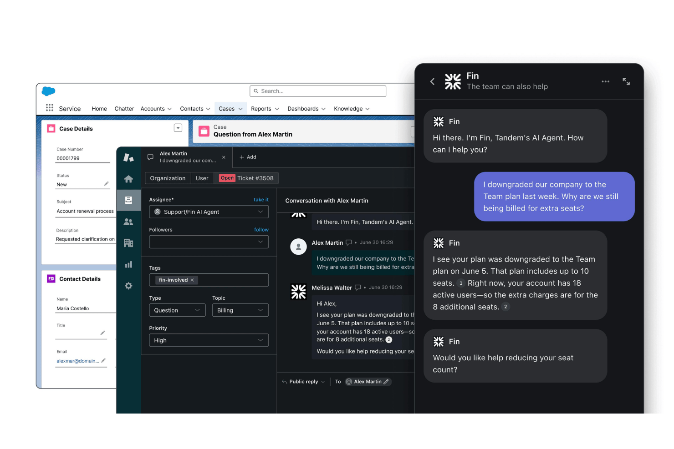Open the Chatter tab
Viewport: 674px width, 449px height.
[x=124, y=109]
